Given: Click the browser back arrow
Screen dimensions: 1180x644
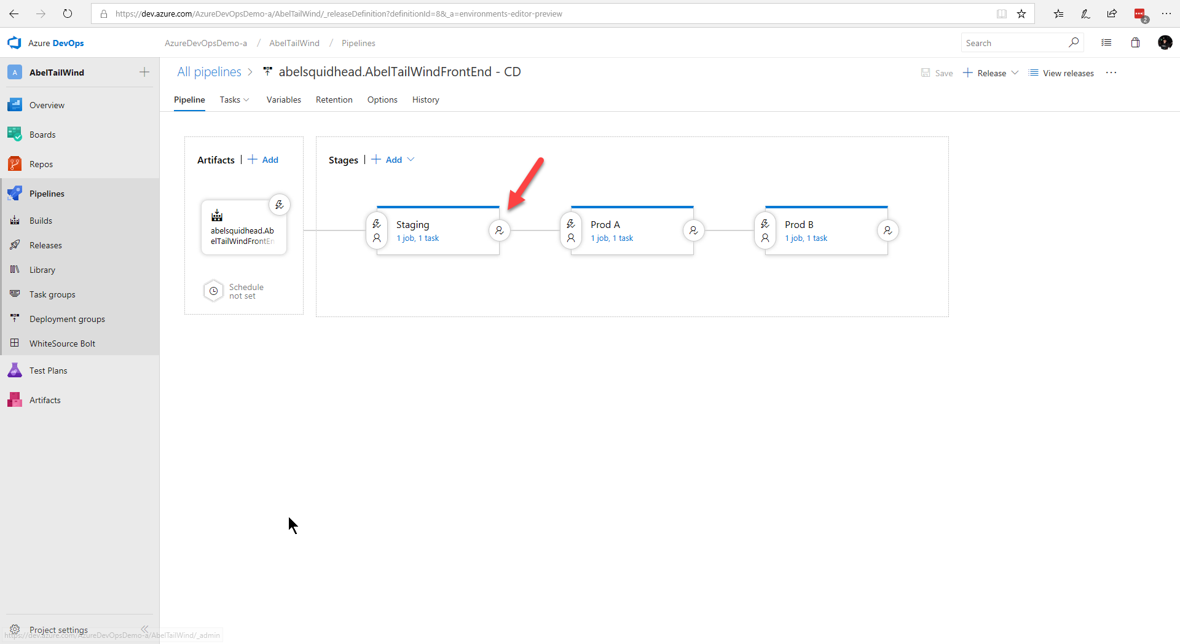Looking at the screenshot, I should (14, 14).
